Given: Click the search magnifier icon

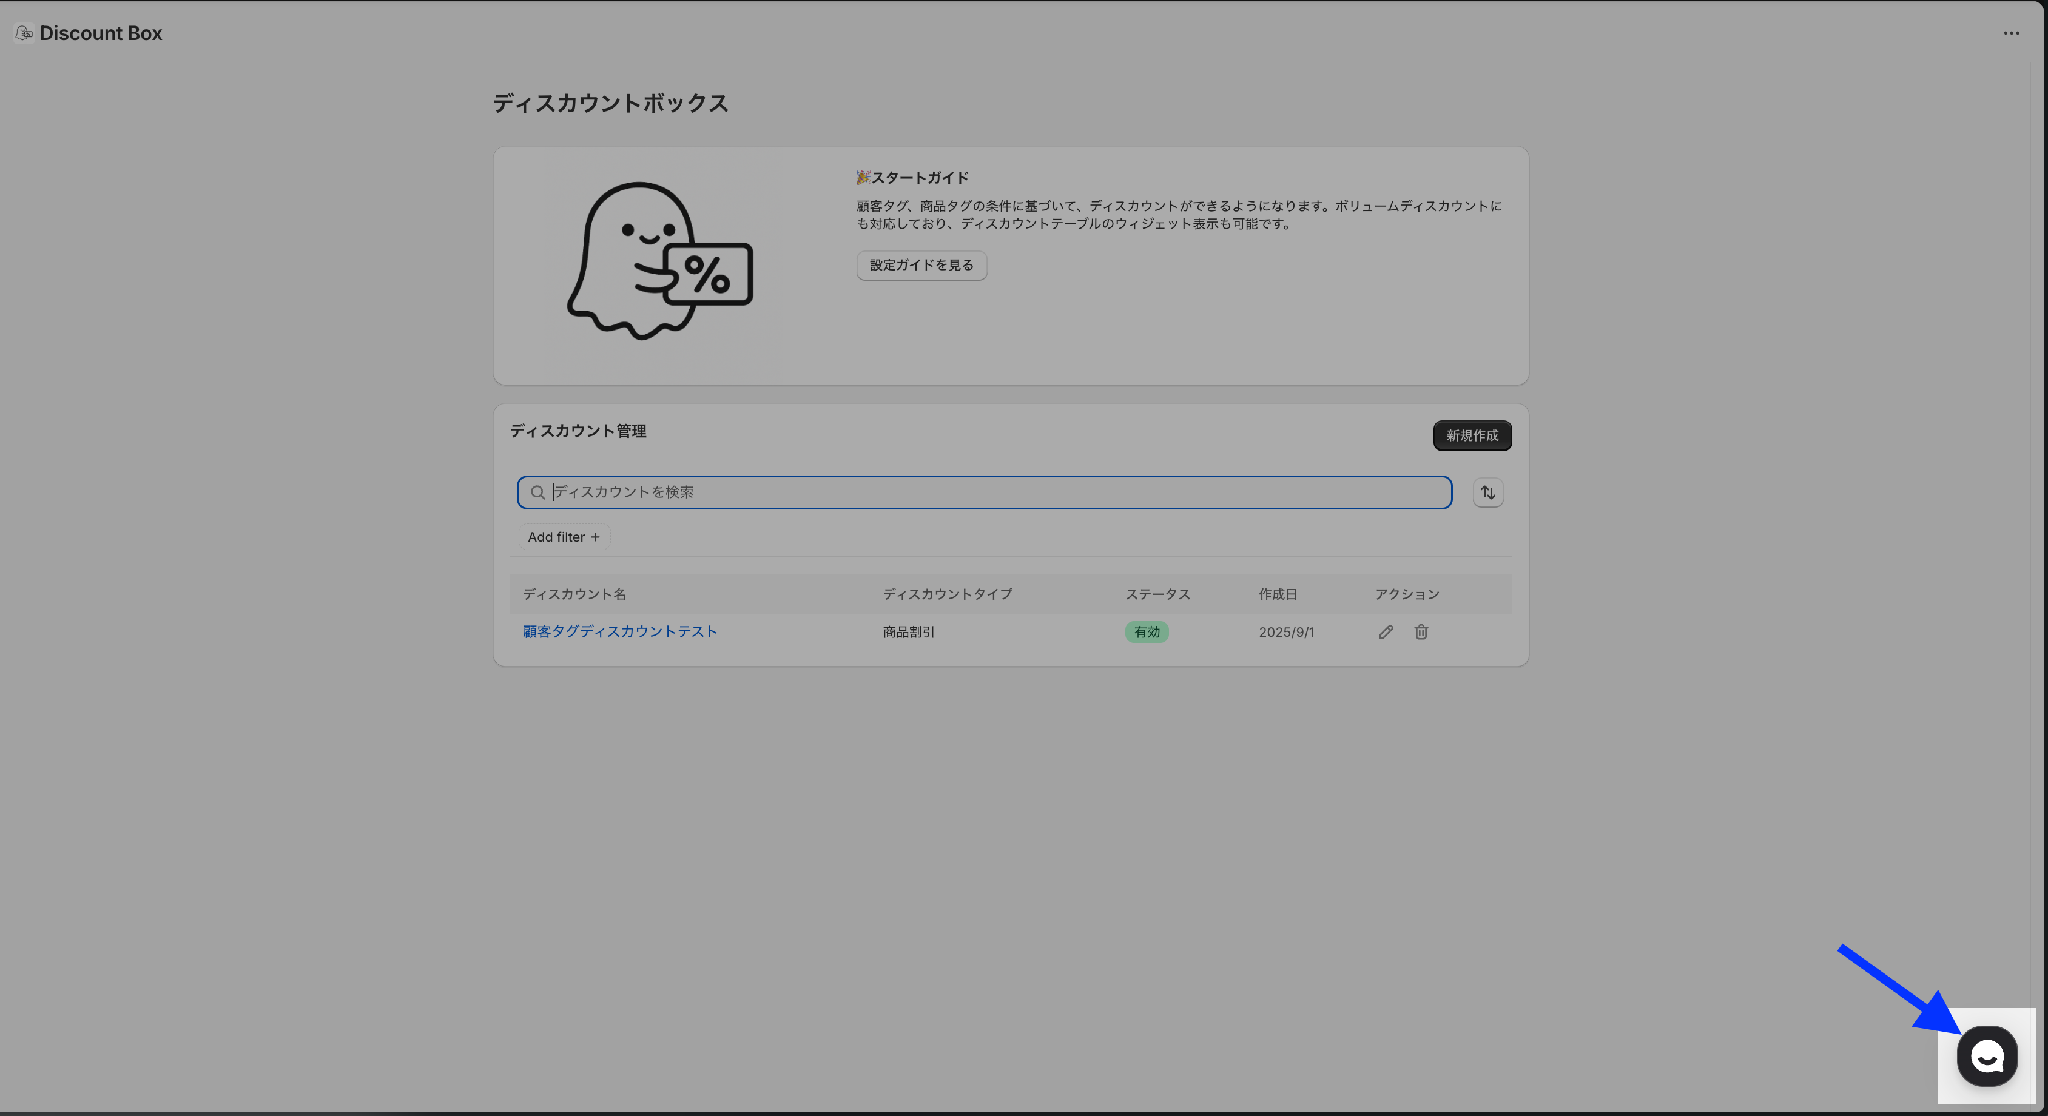Looking at the screenshot, I should click(537, 493).
